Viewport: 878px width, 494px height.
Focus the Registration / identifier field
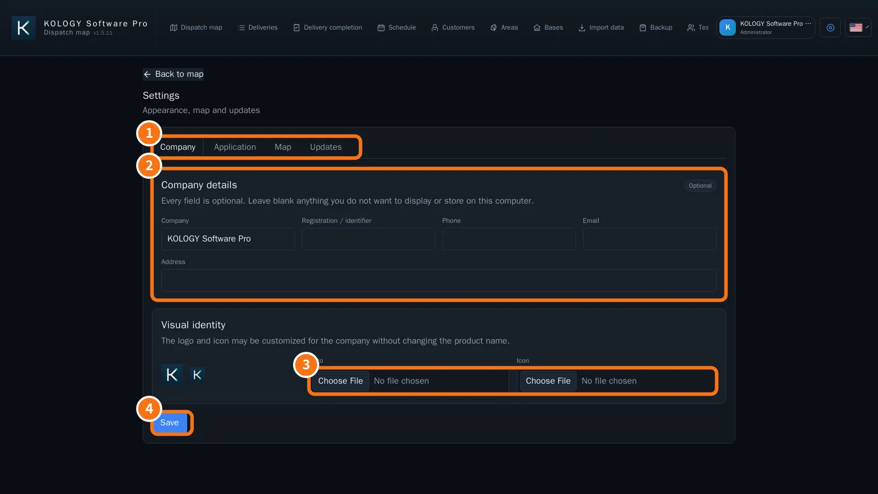(369, 239)
